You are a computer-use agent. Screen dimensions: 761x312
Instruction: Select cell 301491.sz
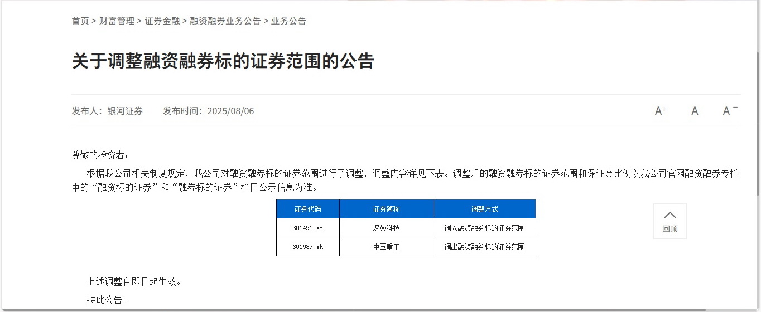(x=308, y=228)
